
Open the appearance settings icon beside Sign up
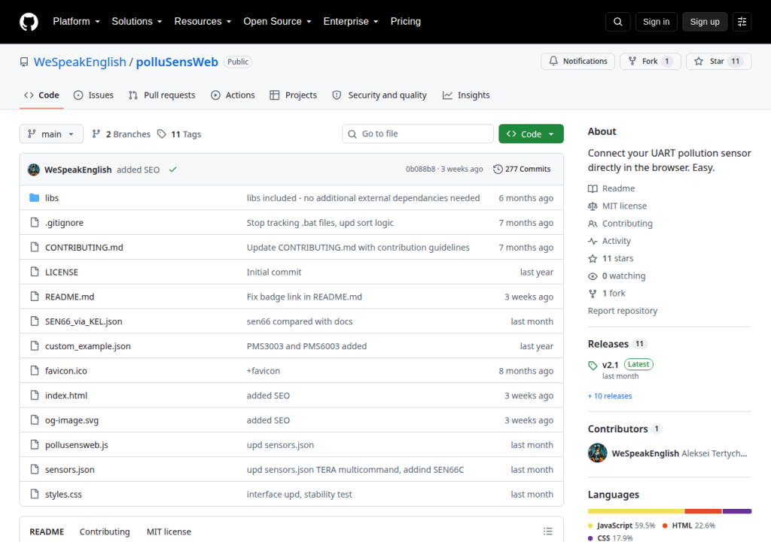point(742,22)
